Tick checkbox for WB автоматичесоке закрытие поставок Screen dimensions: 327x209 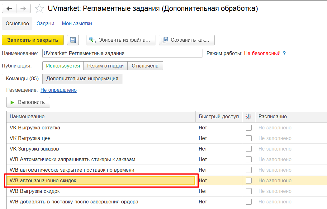[249, 170]
